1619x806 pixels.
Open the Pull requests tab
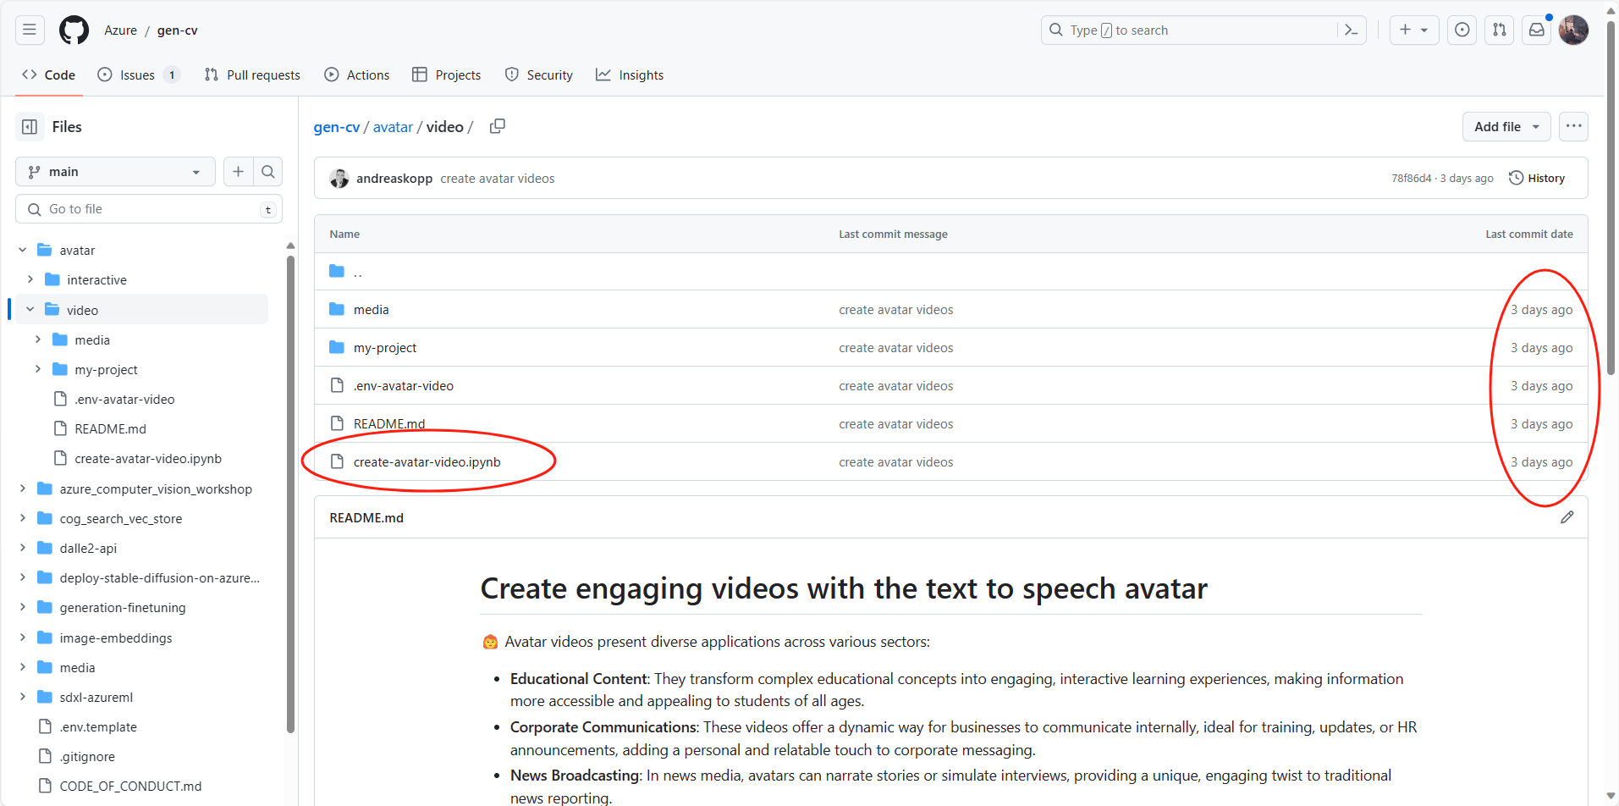252,75
